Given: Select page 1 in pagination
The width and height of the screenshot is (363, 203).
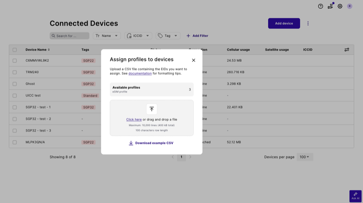Looking at the screenshot, I should coord(181,157).
